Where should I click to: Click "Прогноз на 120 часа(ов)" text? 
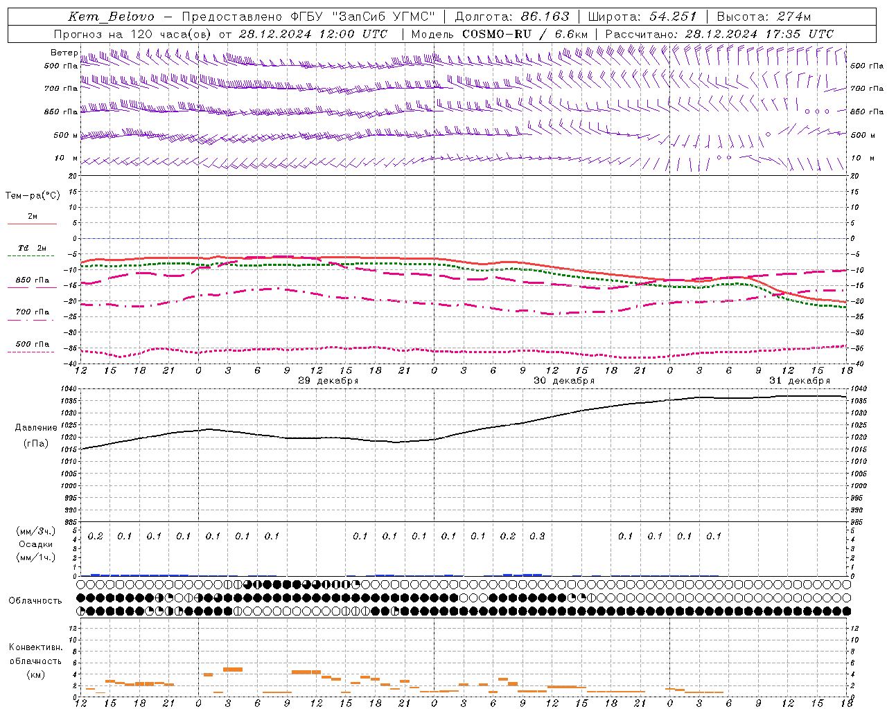point(134,34)
